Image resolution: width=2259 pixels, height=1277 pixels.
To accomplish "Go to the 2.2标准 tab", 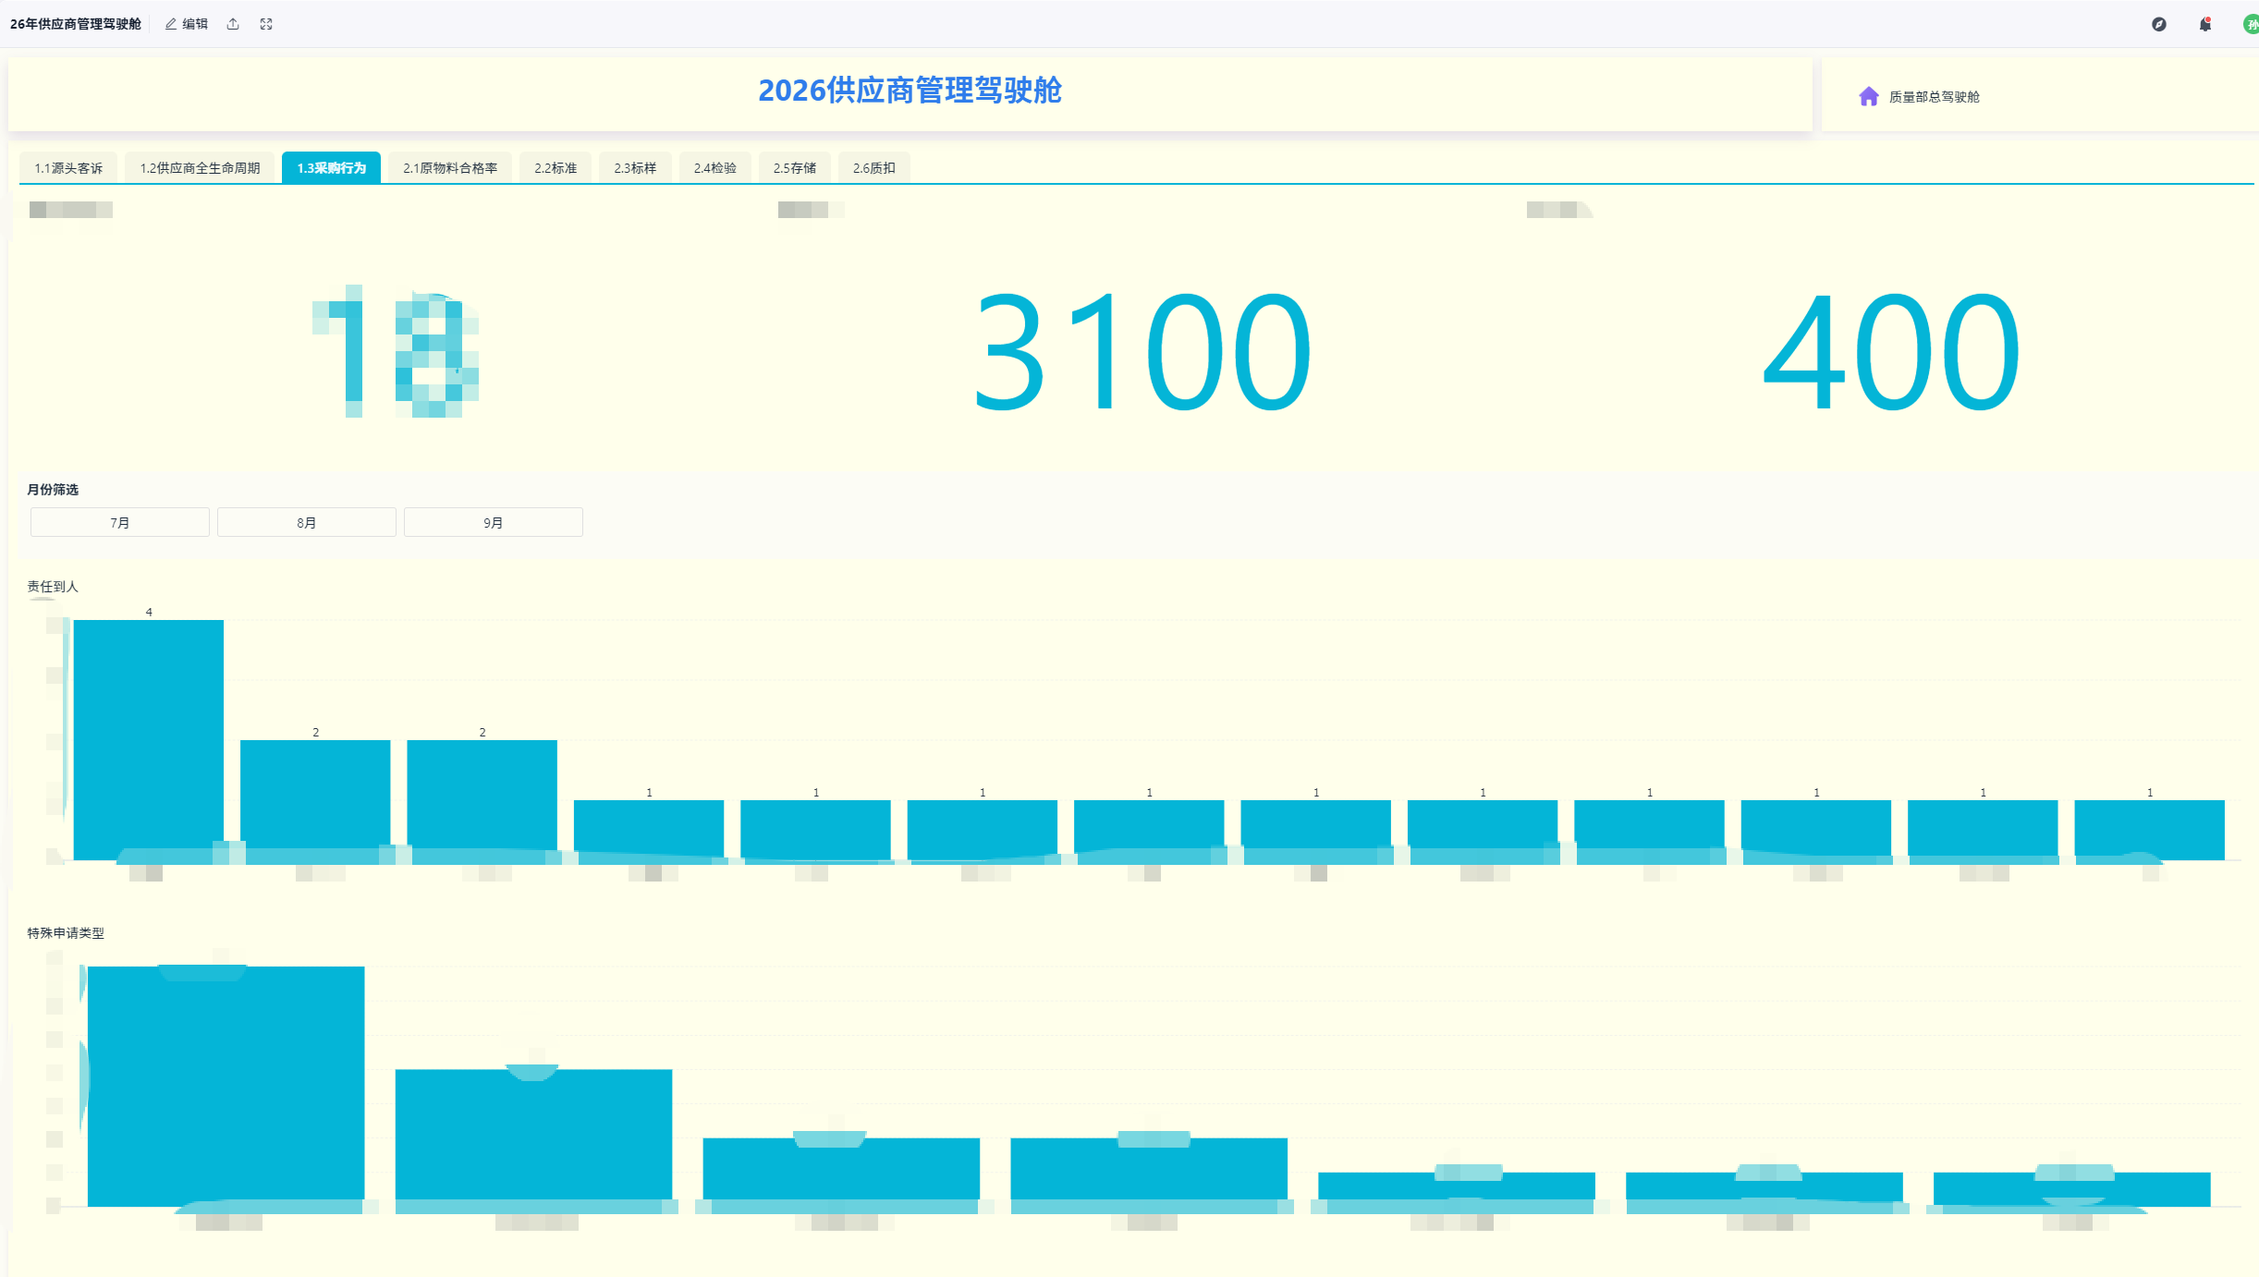I will pos(556,168).
